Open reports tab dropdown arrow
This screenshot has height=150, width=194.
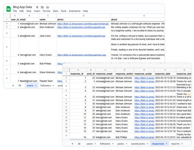coord(182,144)
